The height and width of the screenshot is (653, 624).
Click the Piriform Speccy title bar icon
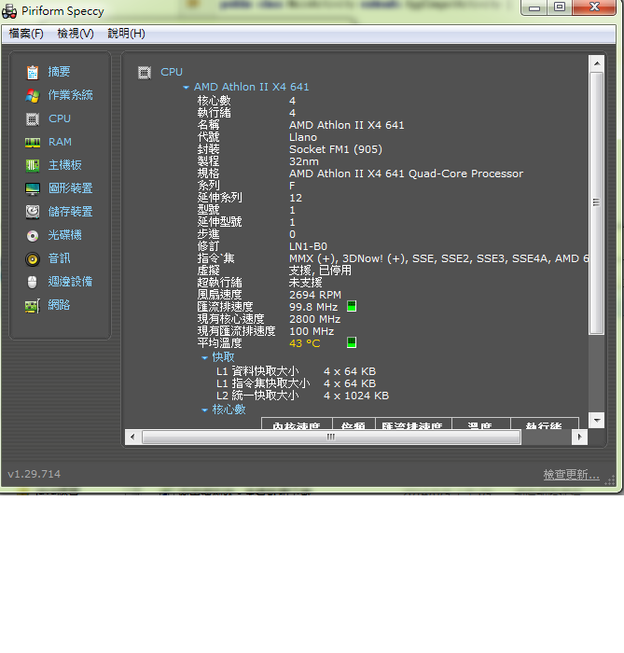[9, 11]
